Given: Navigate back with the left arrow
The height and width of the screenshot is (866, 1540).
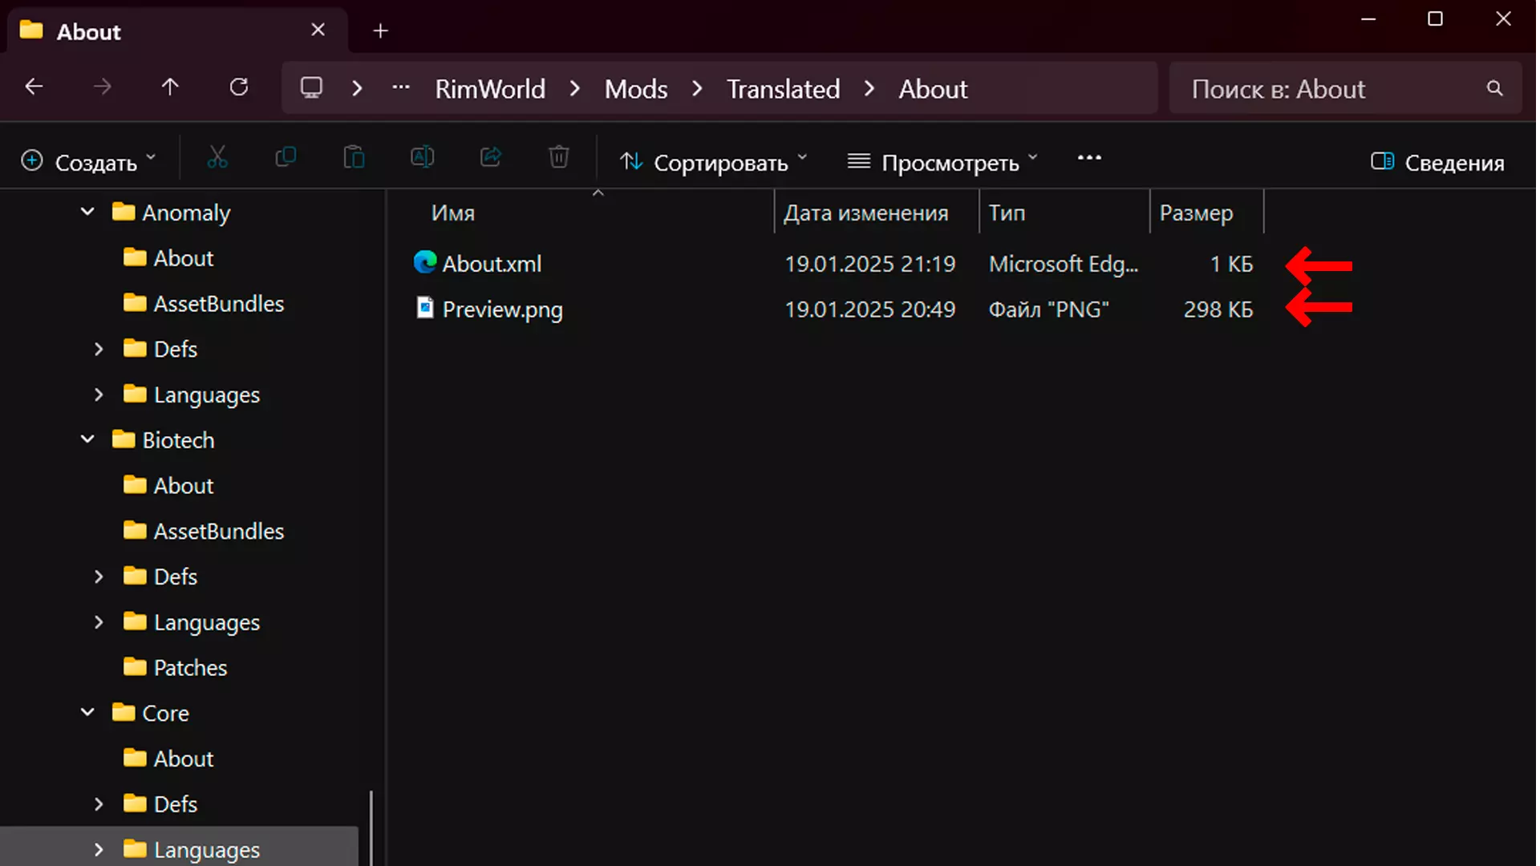Looking at the screenshot, I should pos(34,87).
